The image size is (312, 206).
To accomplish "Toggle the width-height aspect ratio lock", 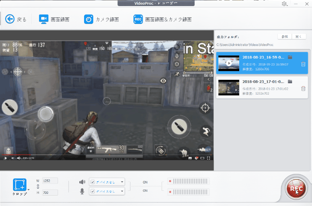I will 38,186.
